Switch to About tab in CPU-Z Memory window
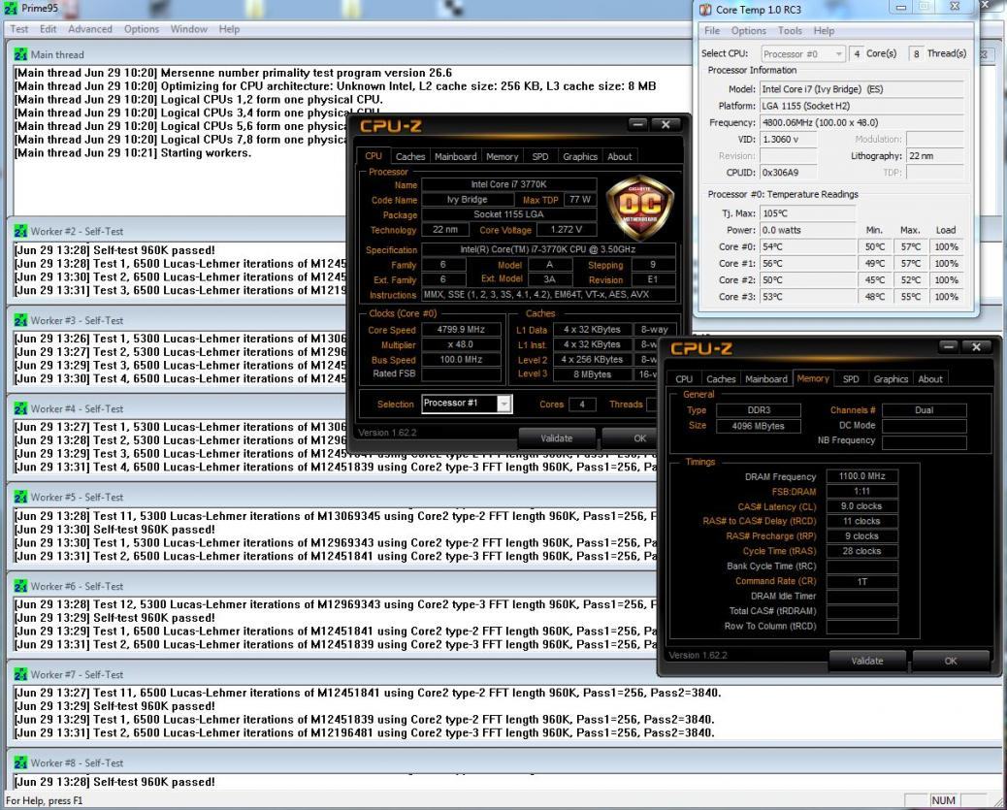The image size is (1007, 810). click(x=930, y=379)
